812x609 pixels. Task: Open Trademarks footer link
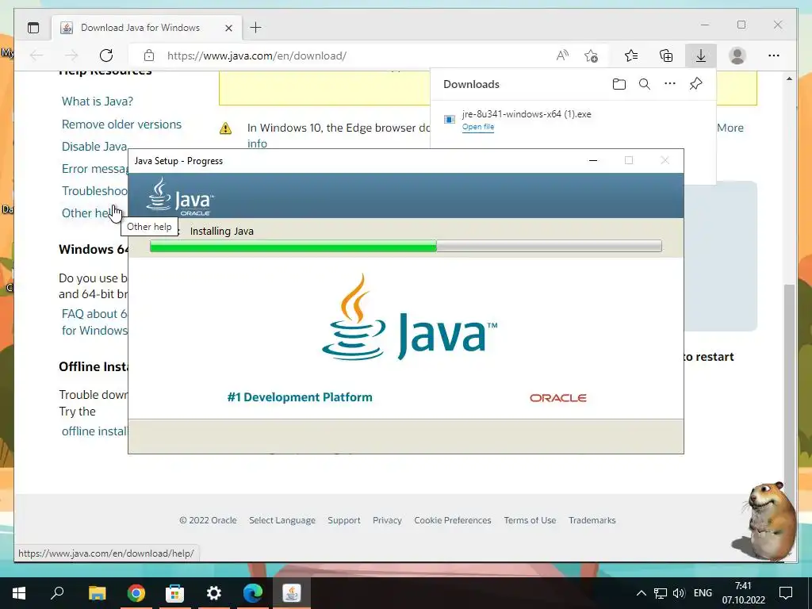pyautogui.click(x=592, y=520)
